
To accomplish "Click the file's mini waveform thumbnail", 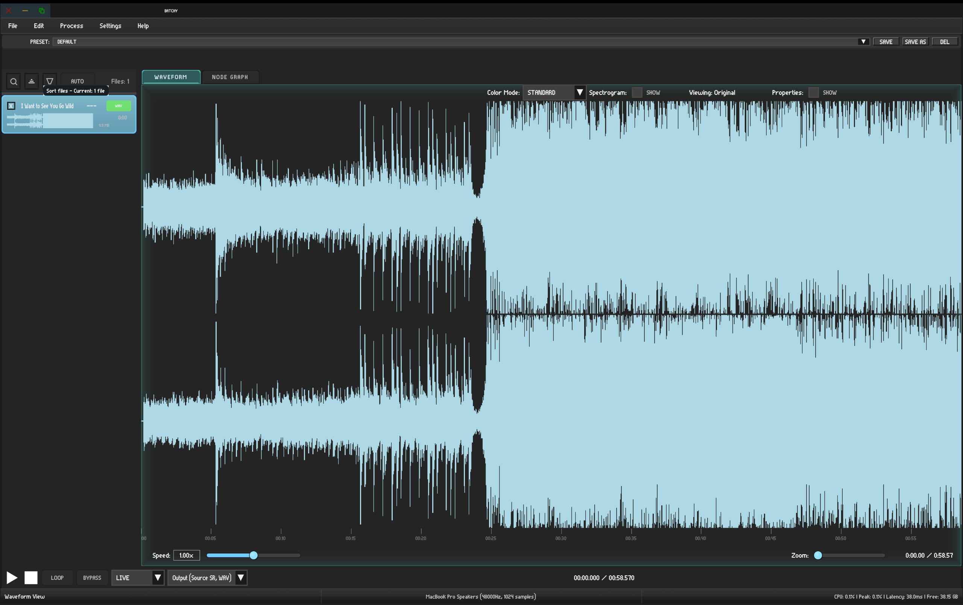I will pyautogui.click(x=50, y=120).
